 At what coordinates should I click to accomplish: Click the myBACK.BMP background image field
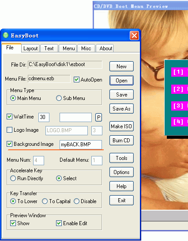[x=81, y=145]
